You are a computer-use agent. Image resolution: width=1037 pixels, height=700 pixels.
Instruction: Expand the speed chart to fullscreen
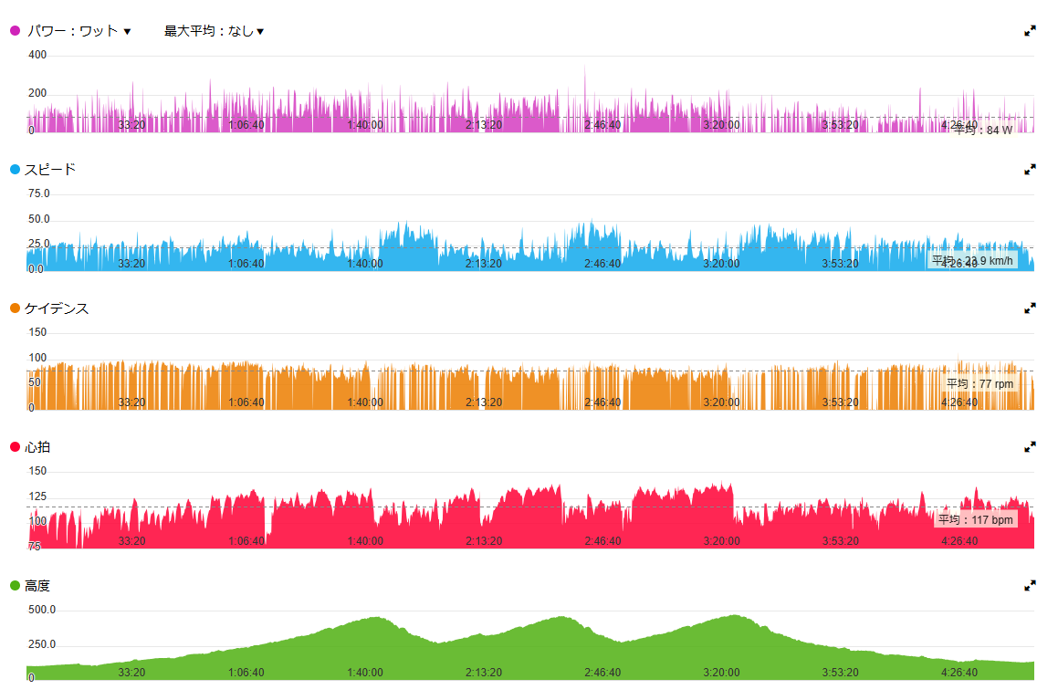click(1029, 169)
